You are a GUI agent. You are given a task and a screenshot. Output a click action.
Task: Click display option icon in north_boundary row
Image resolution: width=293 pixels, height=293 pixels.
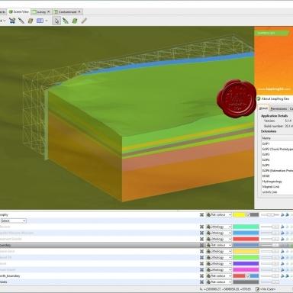pyautogui.click(x=282, y=275)
